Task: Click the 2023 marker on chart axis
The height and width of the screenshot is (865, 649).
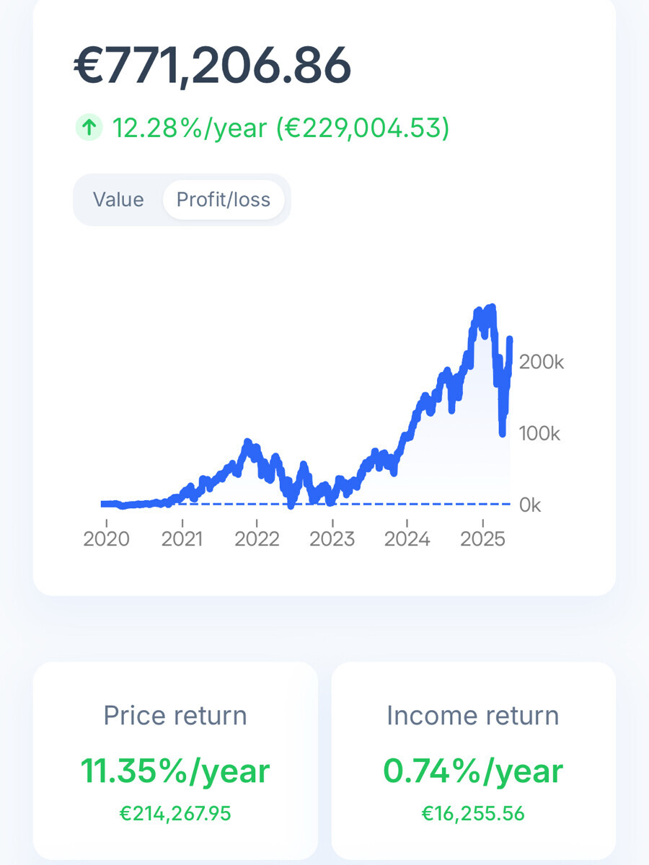Action: point(332,538)
